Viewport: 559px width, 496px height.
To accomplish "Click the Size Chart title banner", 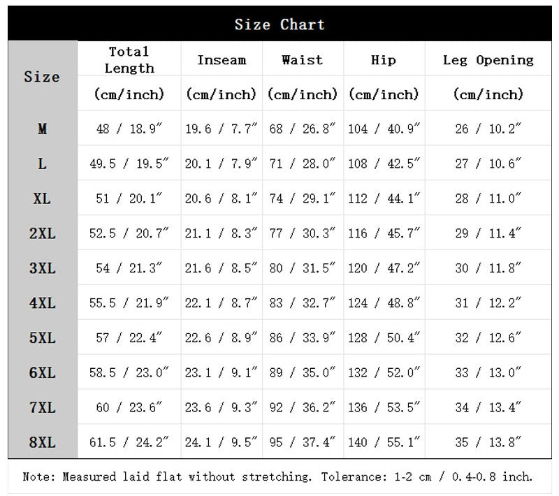I will 279,24.
